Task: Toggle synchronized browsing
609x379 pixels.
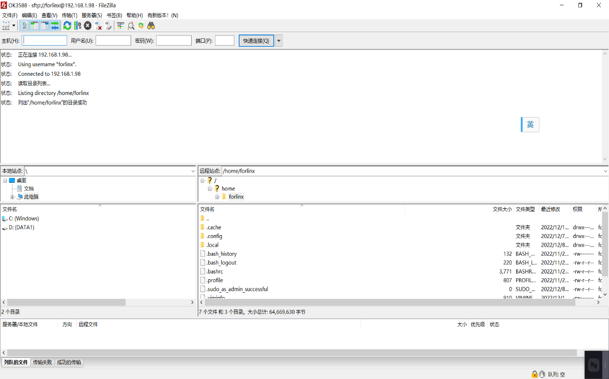Action: click(x=141, y=25)
